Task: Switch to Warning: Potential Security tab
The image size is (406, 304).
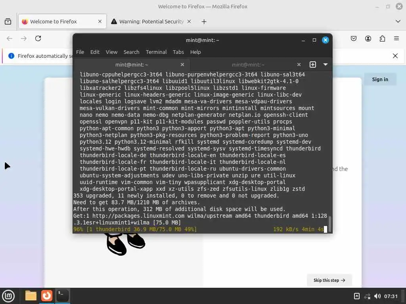Action: (x=151, y=21)
